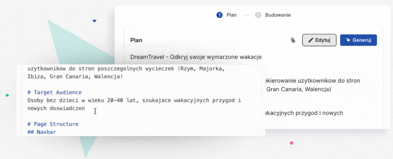Click the Plan heading text
This screenshot has width=393, height=159.
[x=136, y=40]
